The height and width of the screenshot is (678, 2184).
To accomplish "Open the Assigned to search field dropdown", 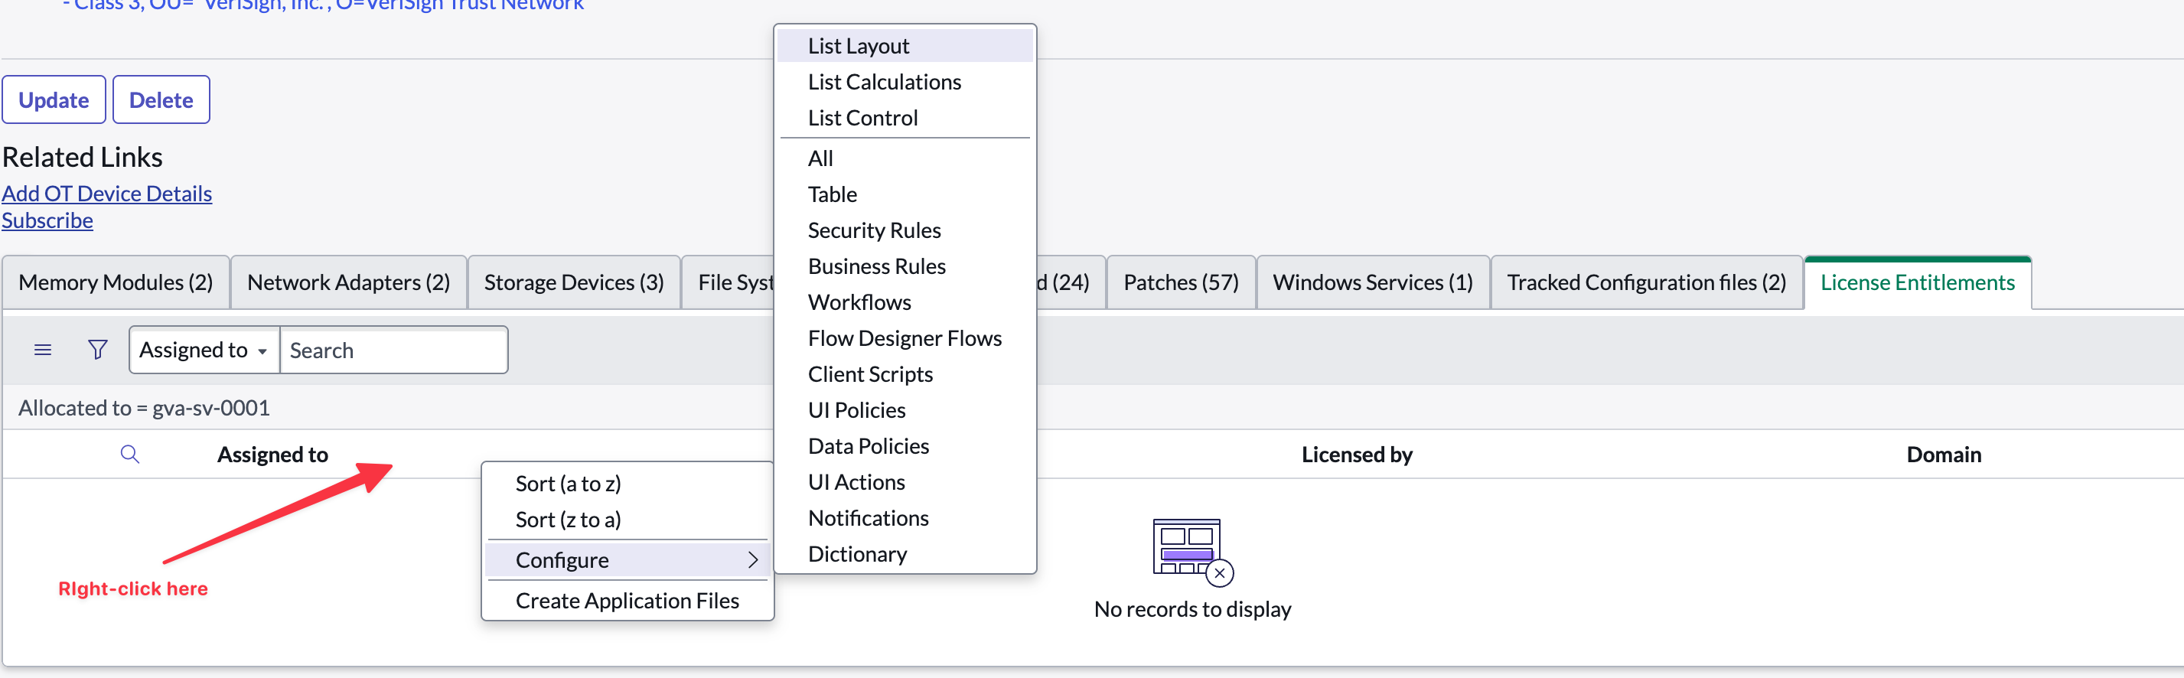I will coord(204,350).
